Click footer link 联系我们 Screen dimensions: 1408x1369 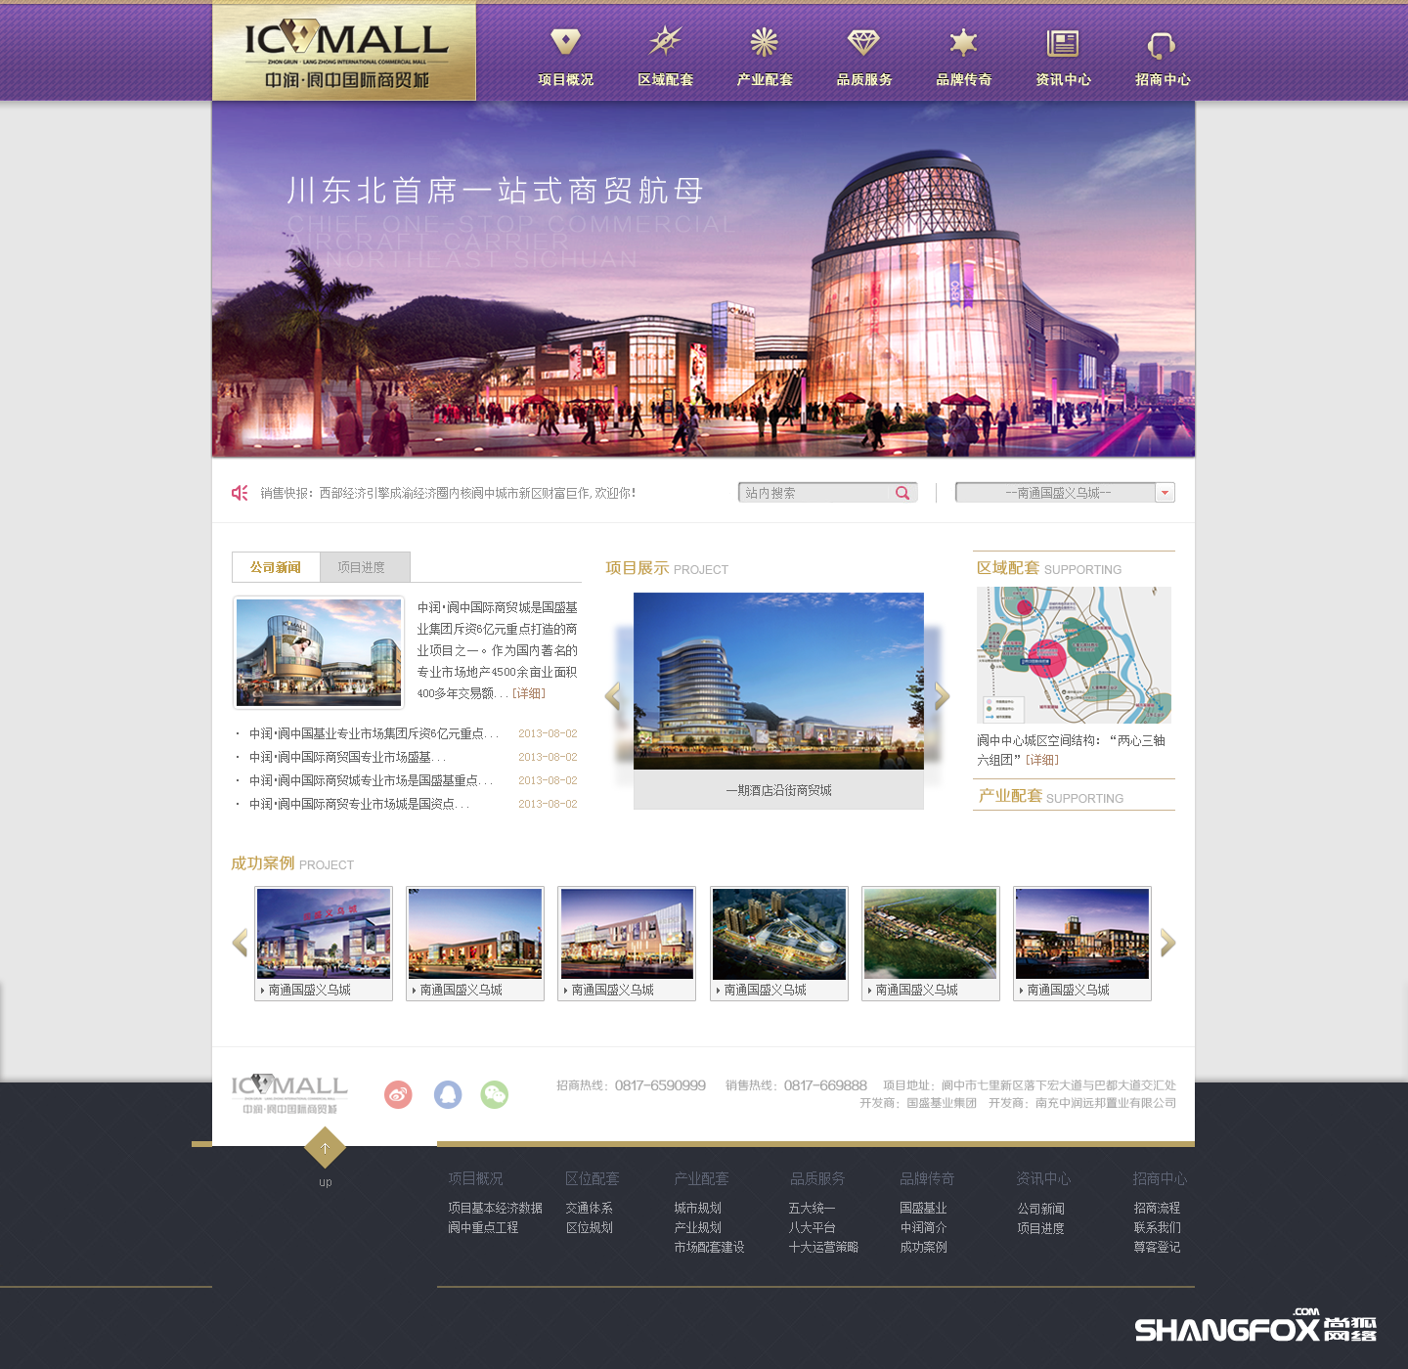1158,1227
